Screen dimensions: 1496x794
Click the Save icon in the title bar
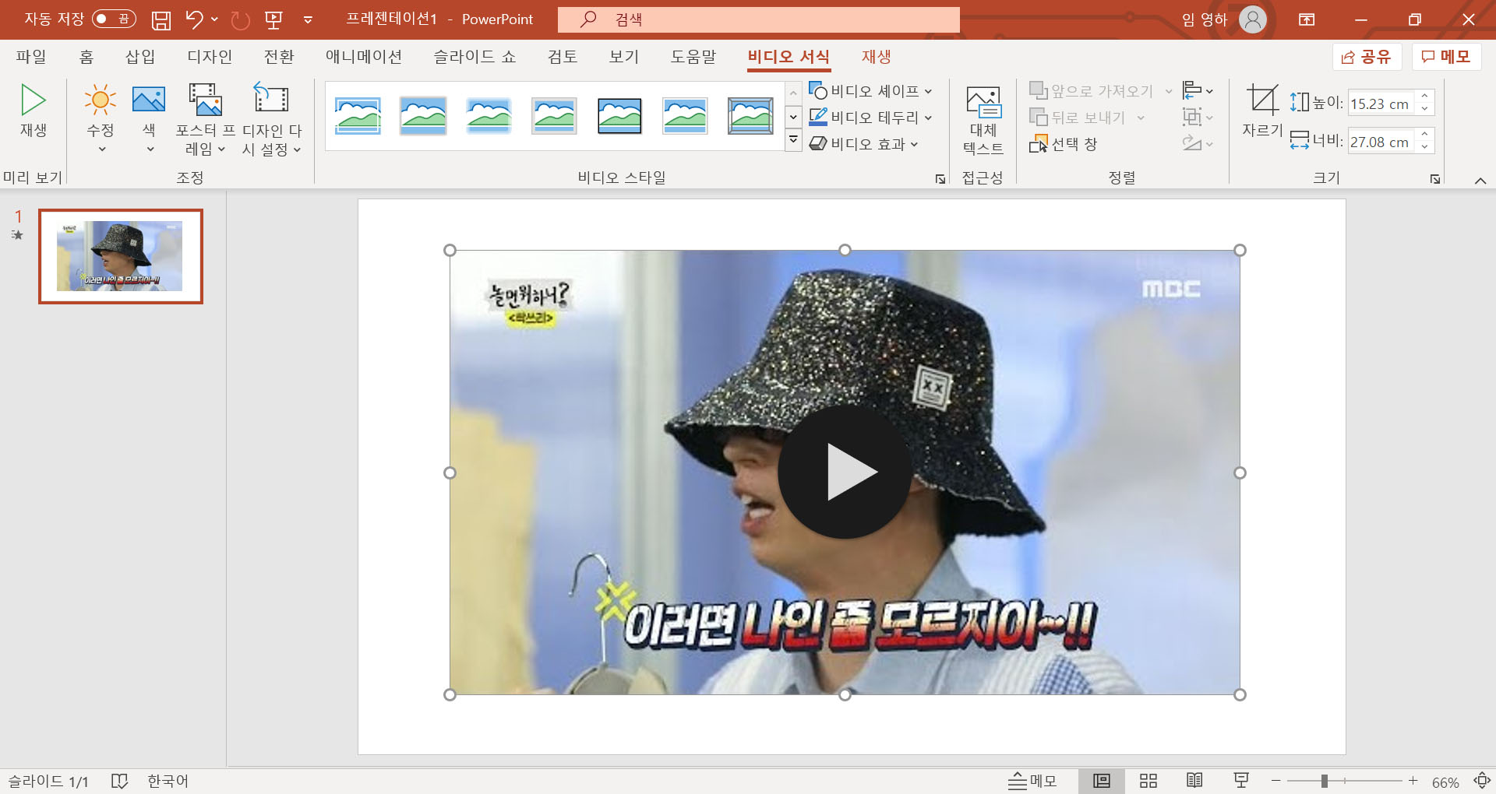click(x=161, y=19)
